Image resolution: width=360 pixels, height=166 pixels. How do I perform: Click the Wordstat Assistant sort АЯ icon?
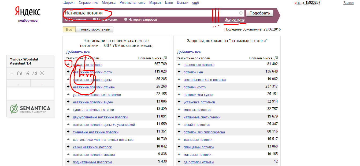coord(35,73)
